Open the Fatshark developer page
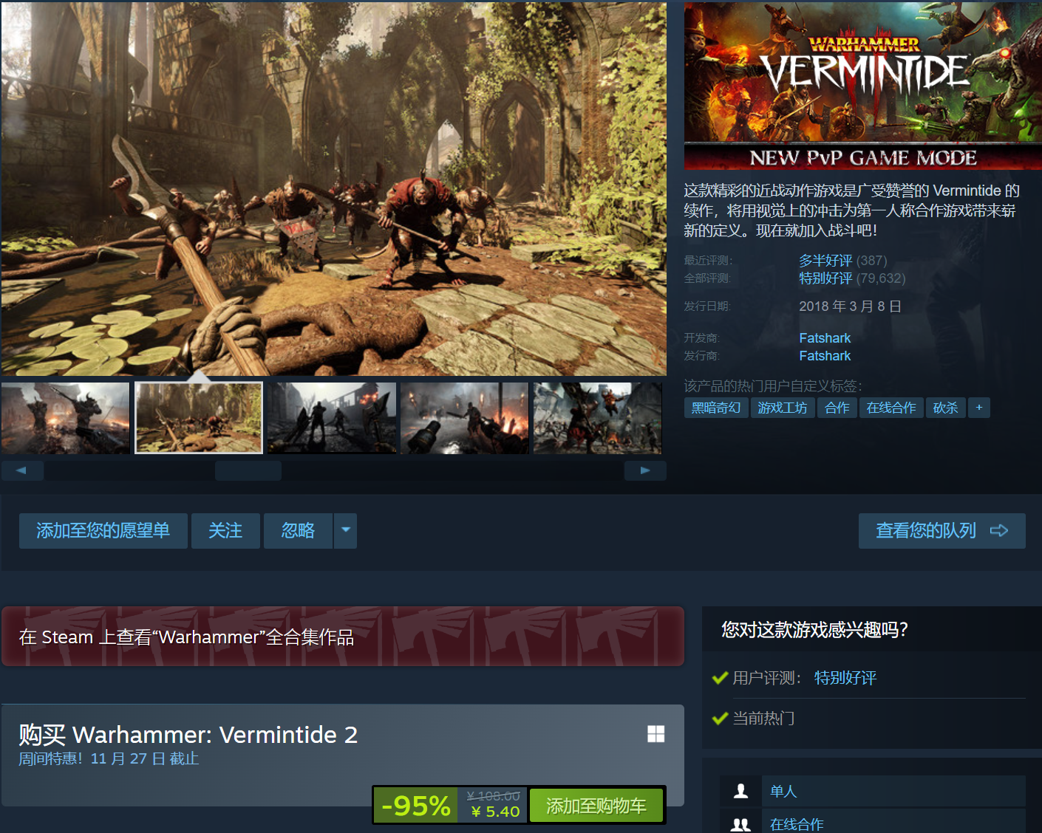The height and width of the screenshot is (833, 1042). [x=825, y=337]
